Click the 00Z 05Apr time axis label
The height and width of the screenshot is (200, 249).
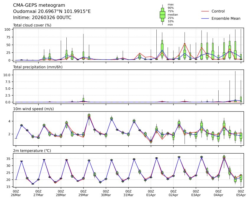(x=241, y=193)
